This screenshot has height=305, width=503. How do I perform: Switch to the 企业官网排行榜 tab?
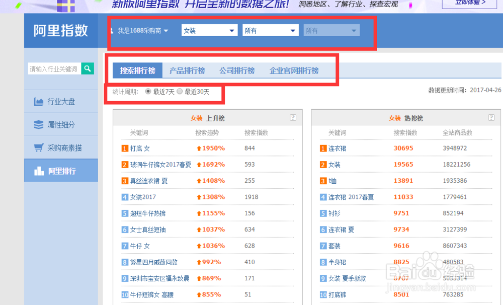(294, 70)
